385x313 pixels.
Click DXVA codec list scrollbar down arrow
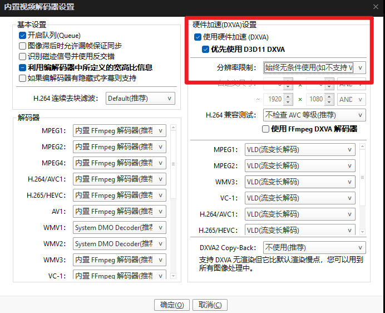362,232
